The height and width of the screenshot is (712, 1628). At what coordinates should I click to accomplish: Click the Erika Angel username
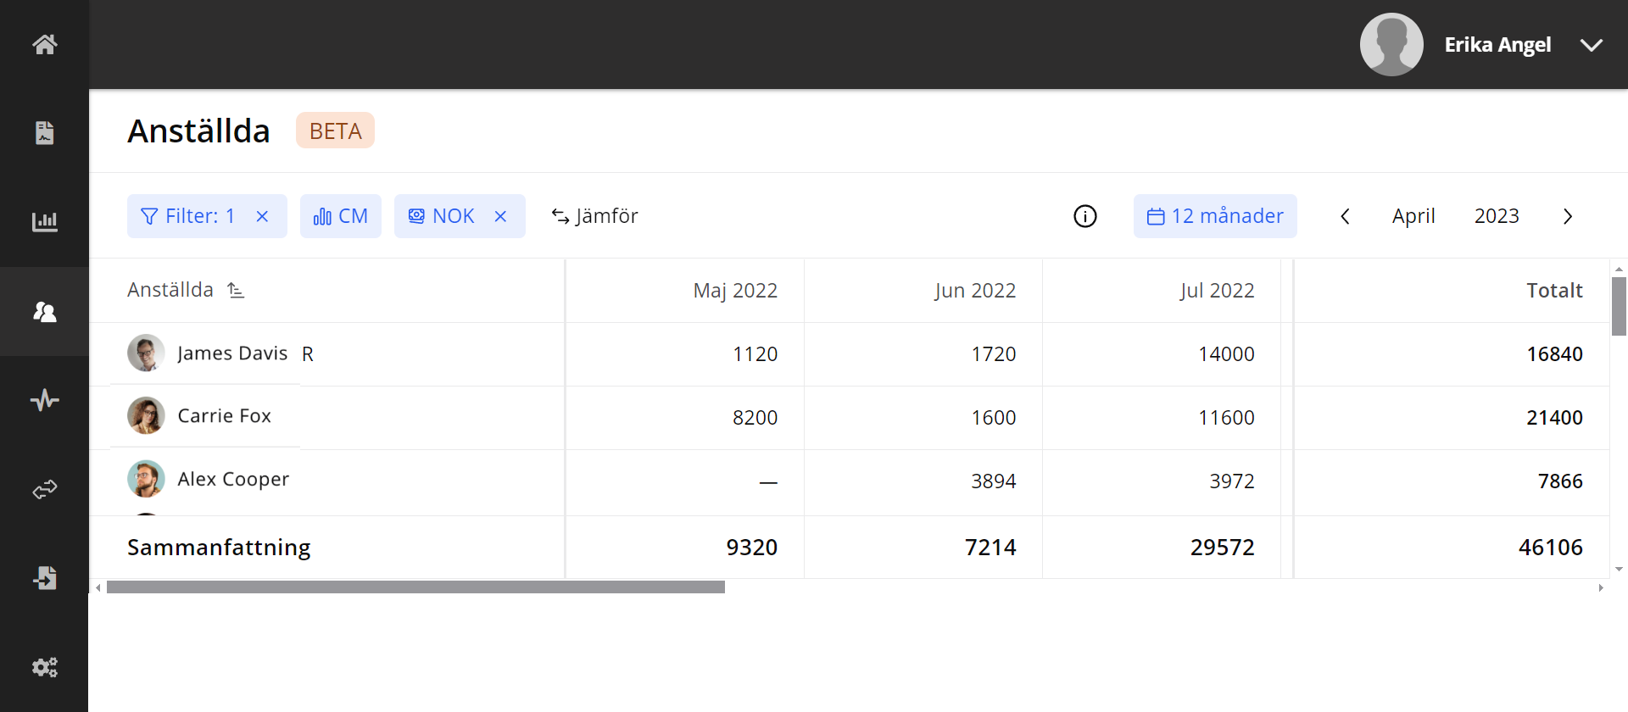click(x=1497, y=45)
